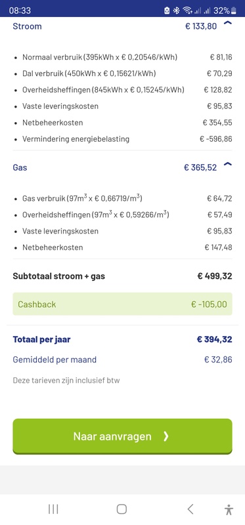This screenshot has height=525, width=245.
Task: Go back with Android back arrow
Action: pyautogui.click(x=190, y=509)
